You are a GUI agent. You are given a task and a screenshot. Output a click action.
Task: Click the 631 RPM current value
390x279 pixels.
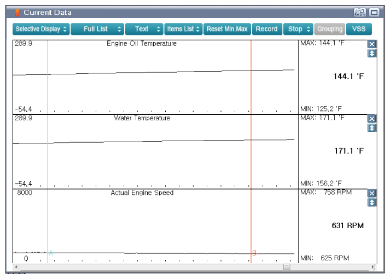[x=347, y=225]
